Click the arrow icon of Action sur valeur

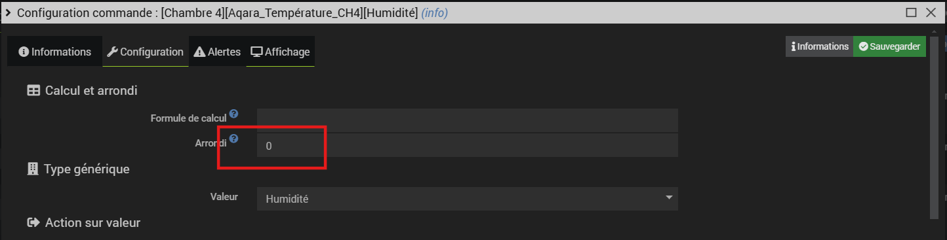click(33, 223)
